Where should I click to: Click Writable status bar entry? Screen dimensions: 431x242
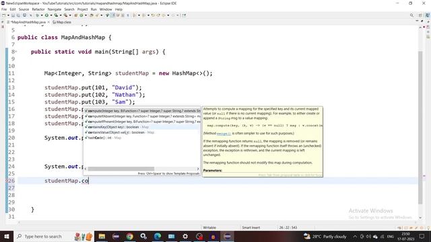(x=209, y=227)
